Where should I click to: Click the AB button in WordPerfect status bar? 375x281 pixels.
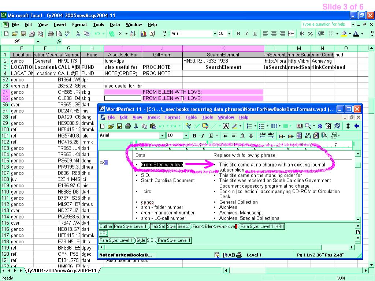point(231,255)
